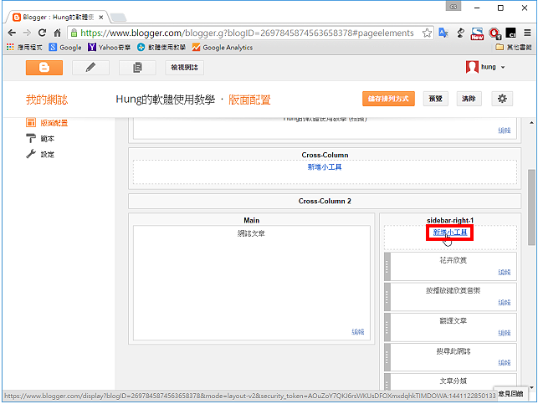Open the posts list icon
Image resolution: width=538 pixels, height=404 pixels.
pos(137,67)
